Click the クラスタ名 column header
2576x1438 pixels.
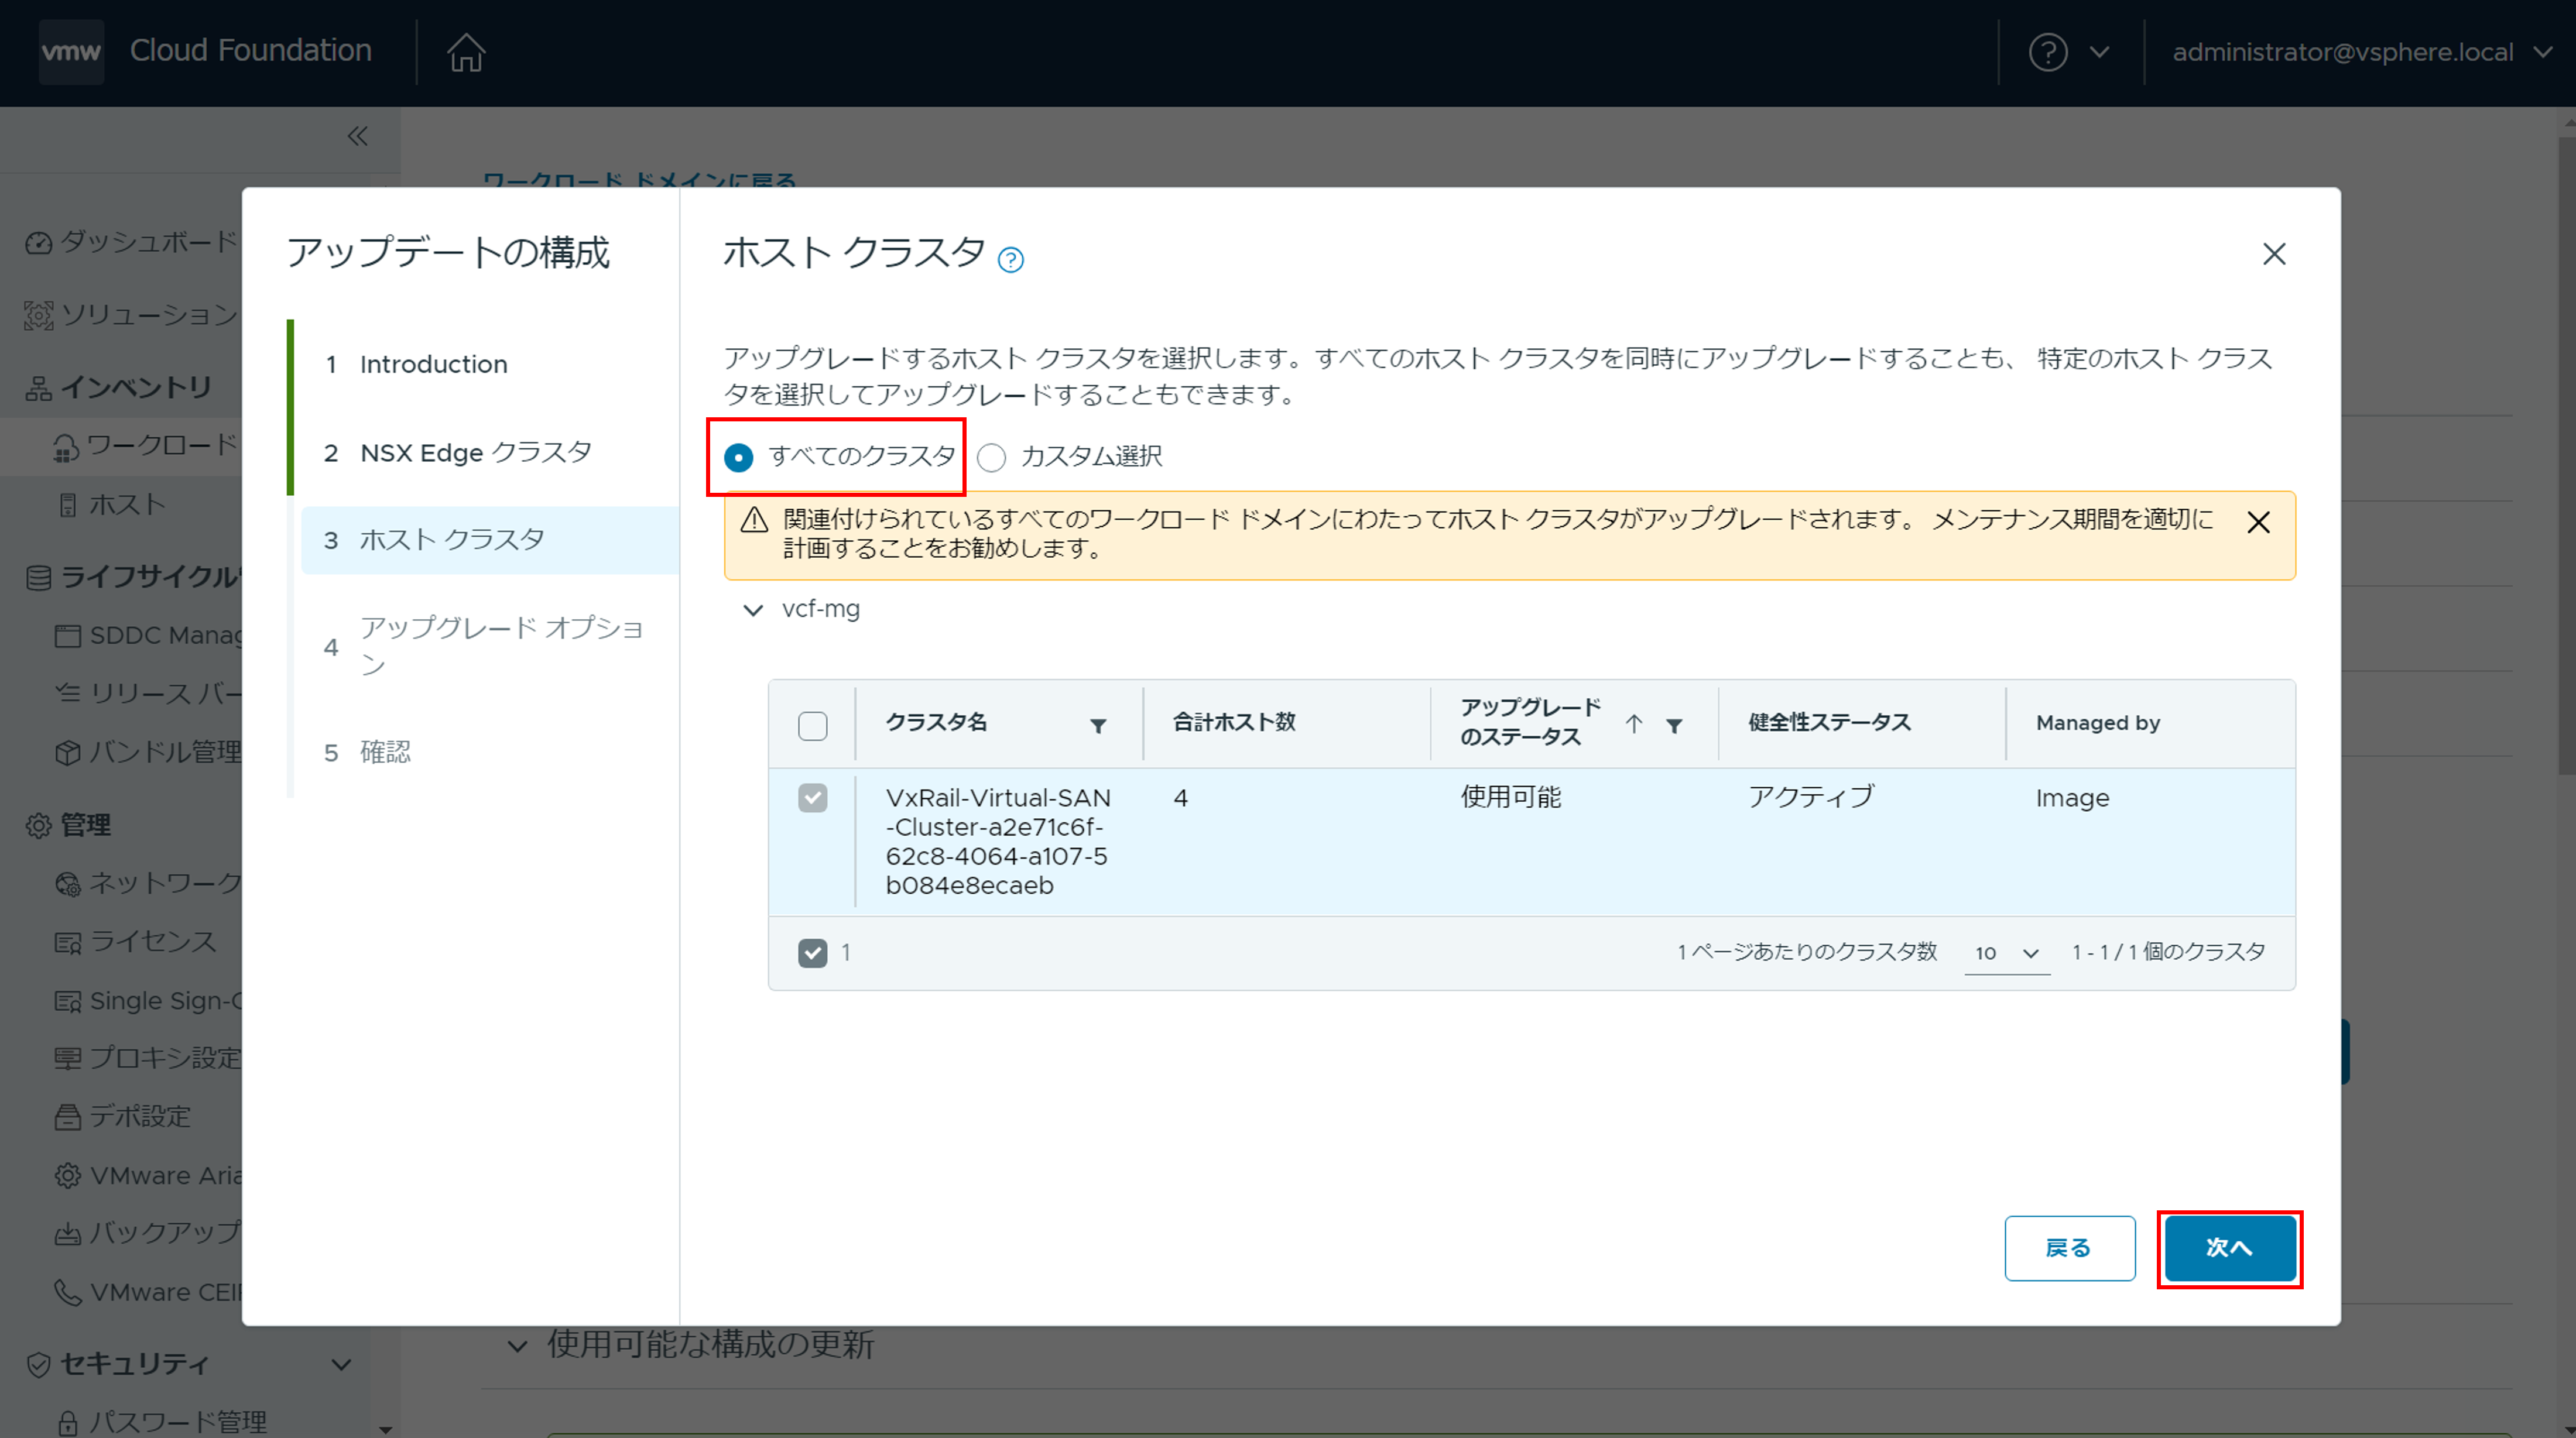(x=936, y=722)
